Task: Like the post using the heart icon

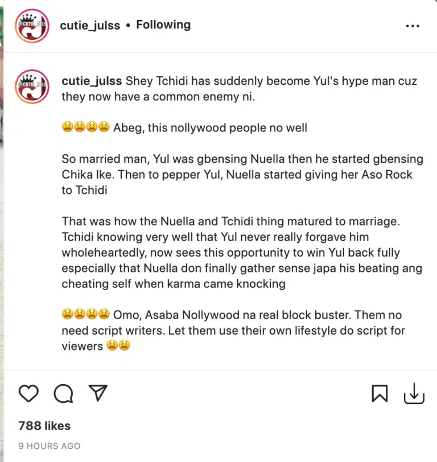Action: 28,394
